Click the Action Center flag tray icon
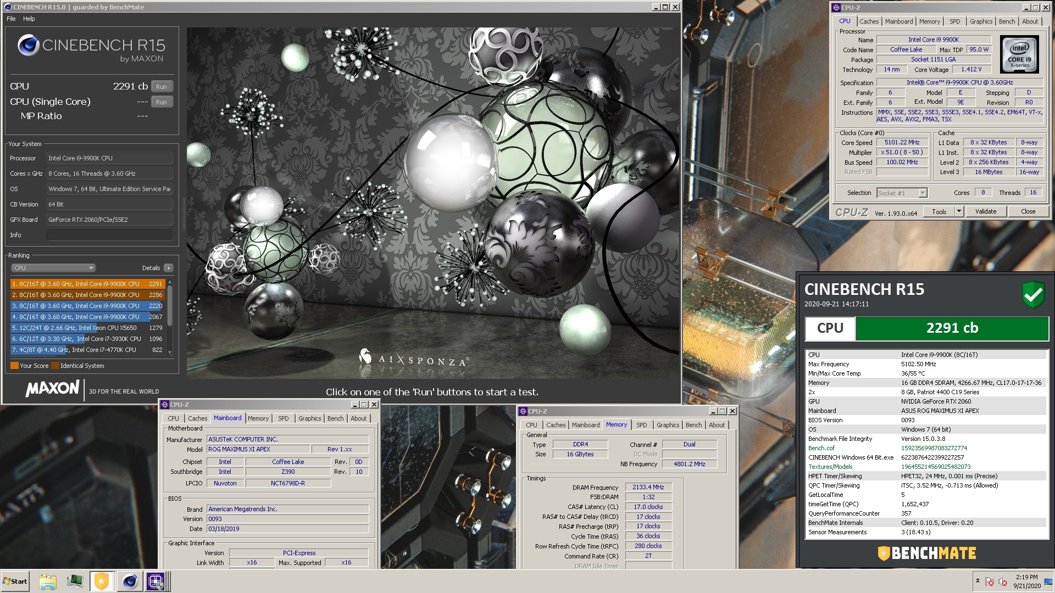1055x593 pixels. (x=990, y=581)
